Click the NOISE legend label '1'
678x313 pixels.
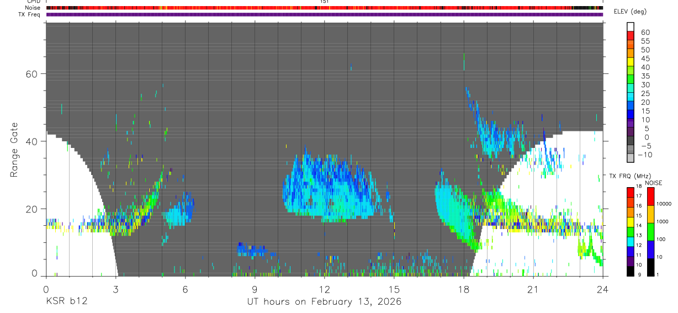coord(658,275)
